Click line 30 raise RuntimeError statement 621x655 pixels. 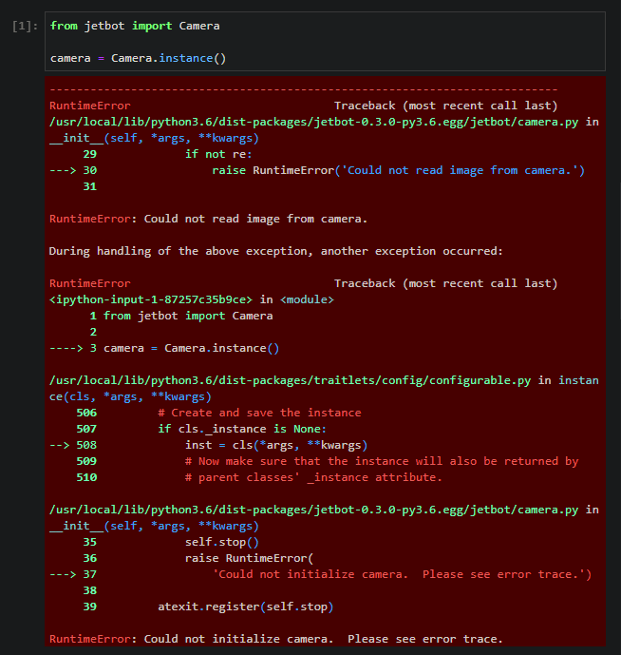tap(398, 170)
